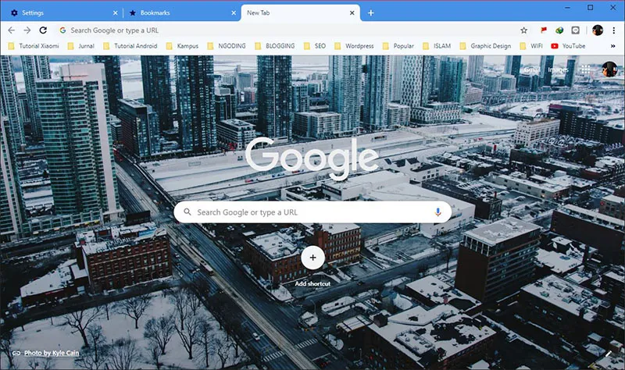The height and width of the screenshot is (370, 625).
Task: Show the hidden bookmarks overflow chevron
Action: point(612,46)
